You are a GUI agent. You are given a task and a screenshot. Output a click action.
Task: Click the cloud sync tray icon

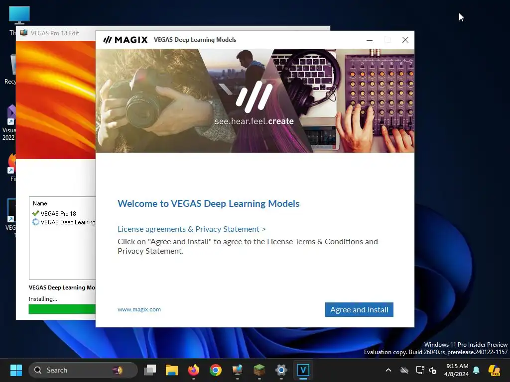(x=404, y=370)
